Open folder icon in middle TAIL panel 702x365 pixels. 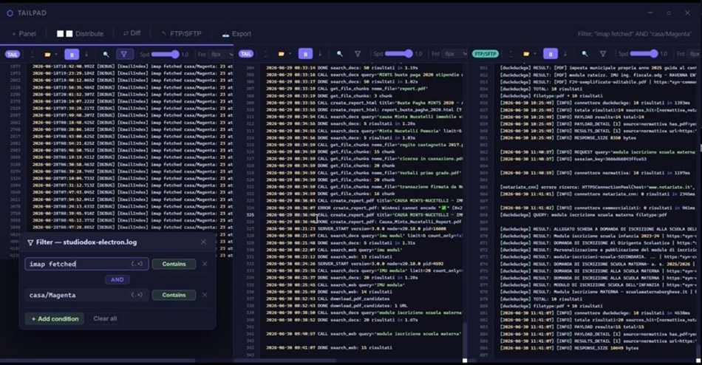point(281,54)
